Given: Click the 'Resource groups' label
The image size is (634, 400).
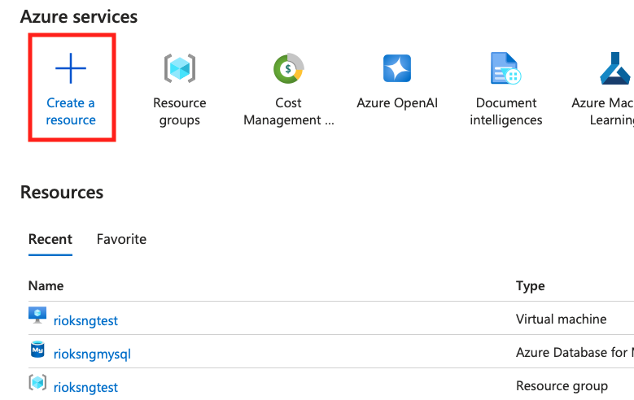Looking at the screenshot, I should coord(180,111).
